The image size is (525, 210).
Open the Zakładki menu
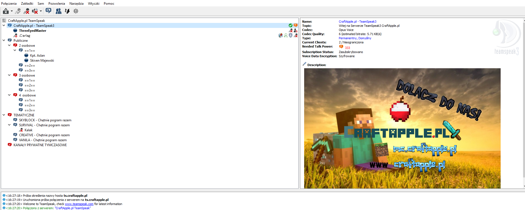(27, 4)
